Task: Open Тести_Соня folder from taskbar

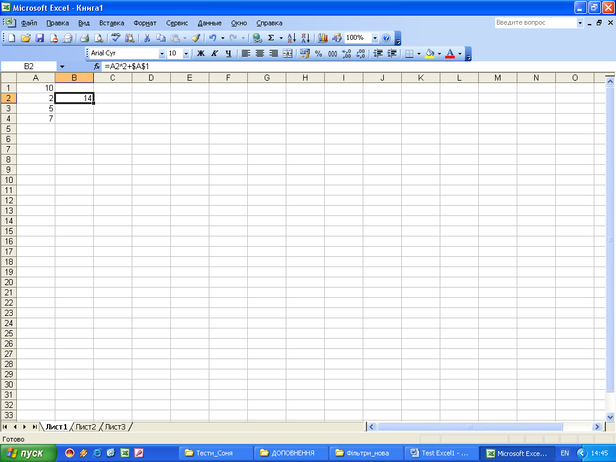Action: coord(215,454)
